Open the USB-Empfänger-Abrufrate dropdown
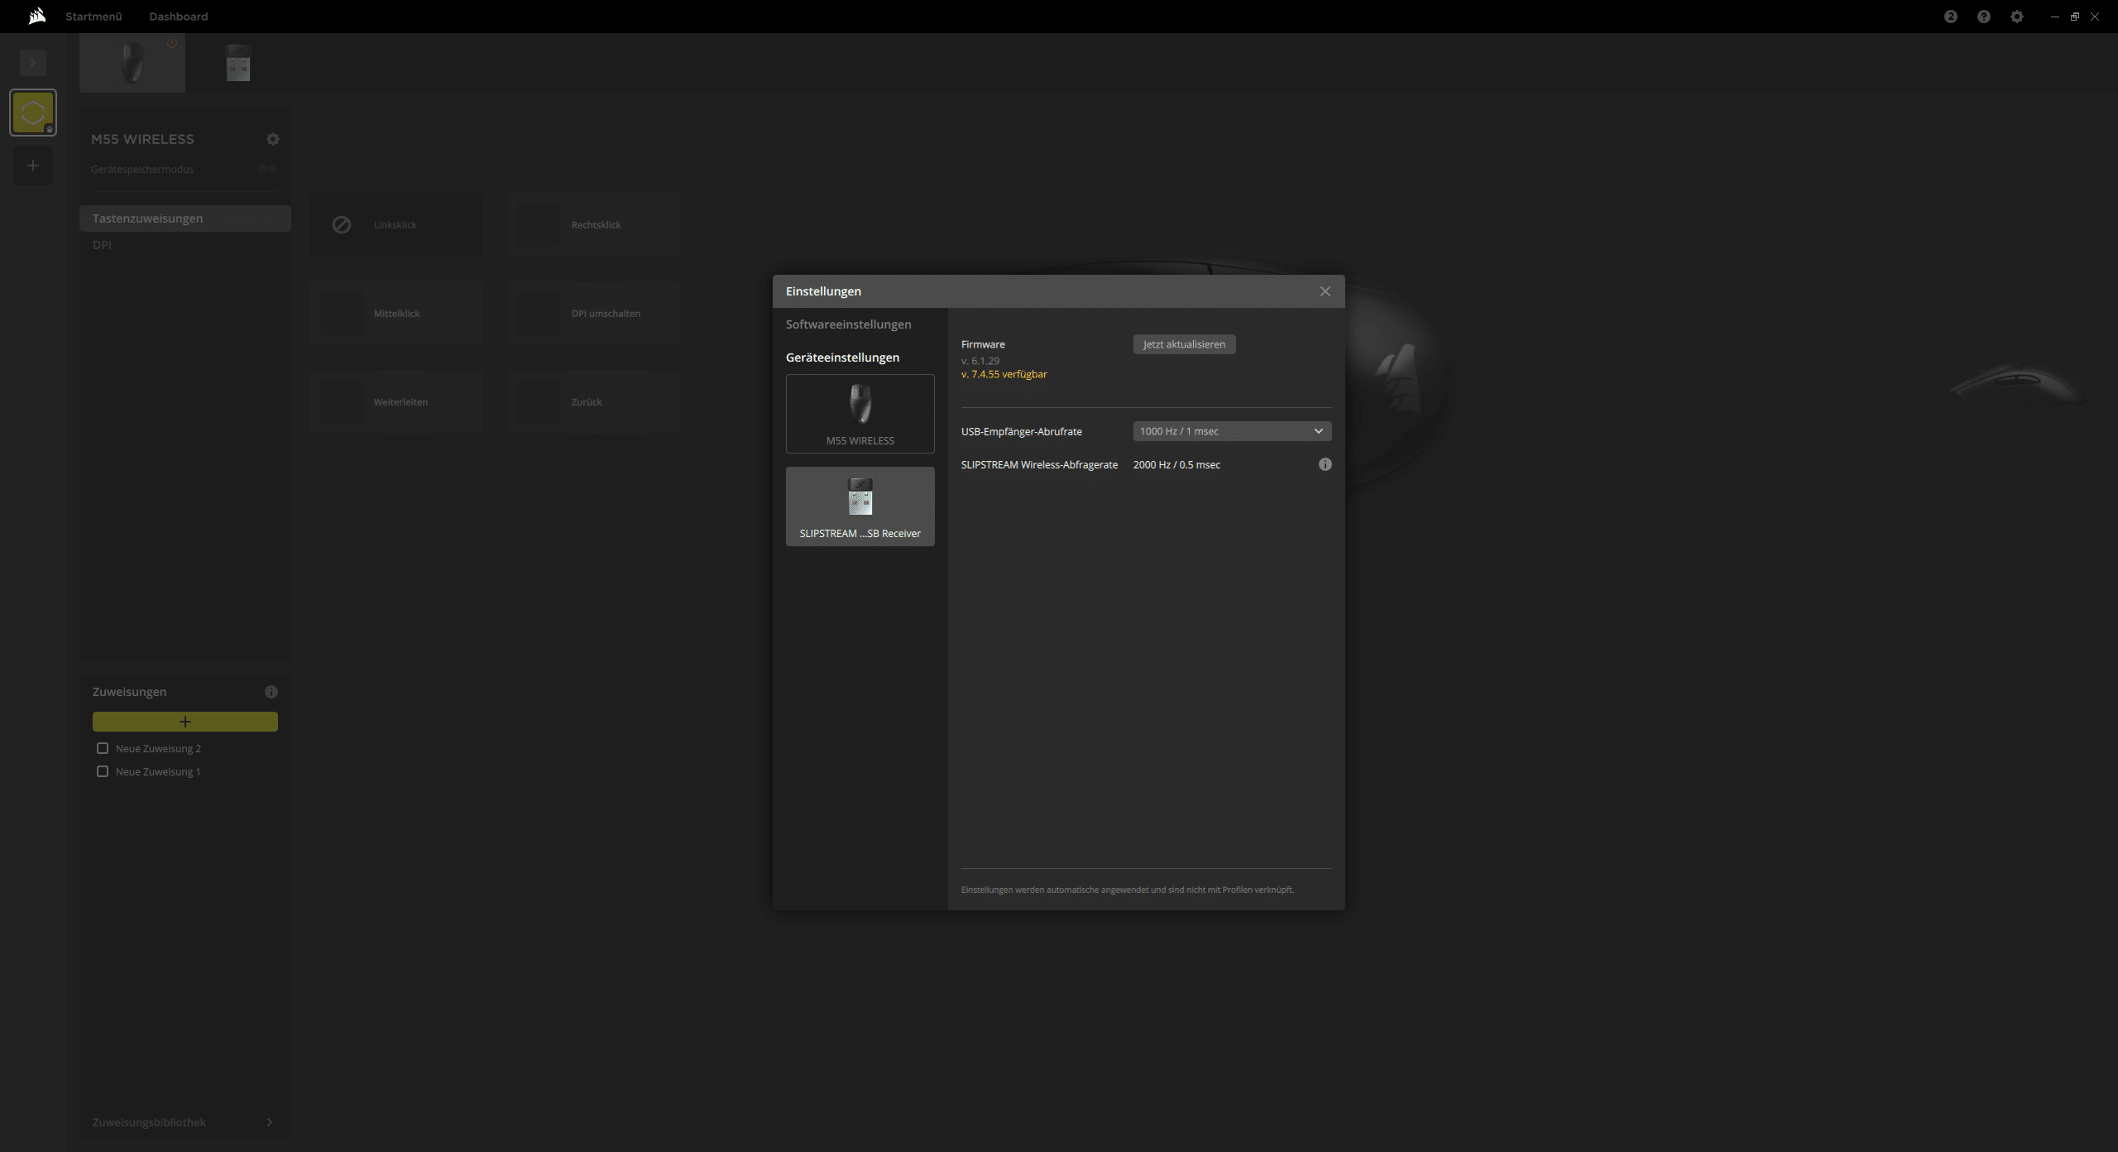 (x=1231, y=431)
